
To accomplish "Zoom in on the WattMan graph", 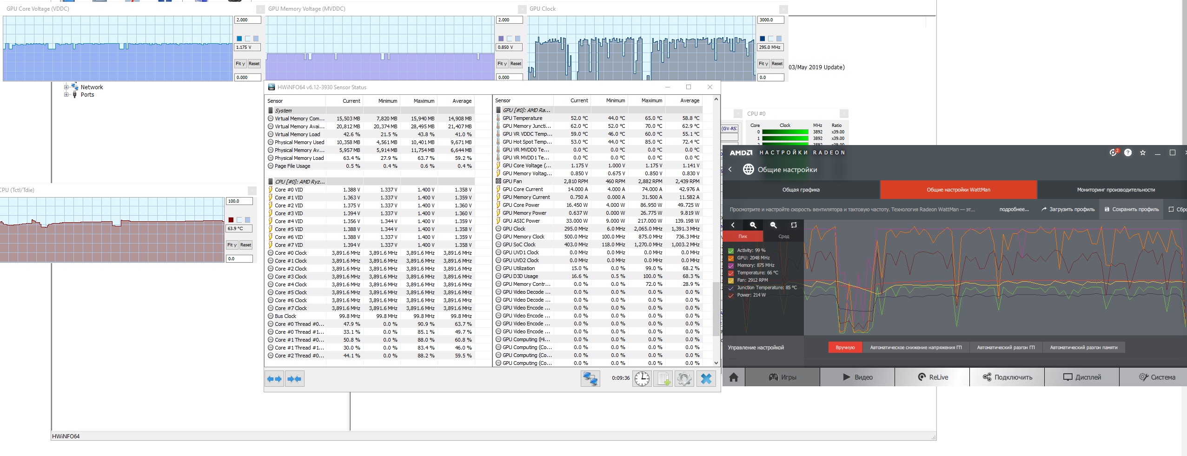I will [753, 225].
